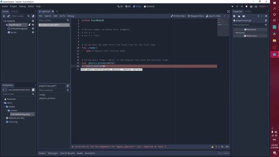Instance a child scene with link icon
The height and width of the screenshot is (157, 279).
click(8, 16)
